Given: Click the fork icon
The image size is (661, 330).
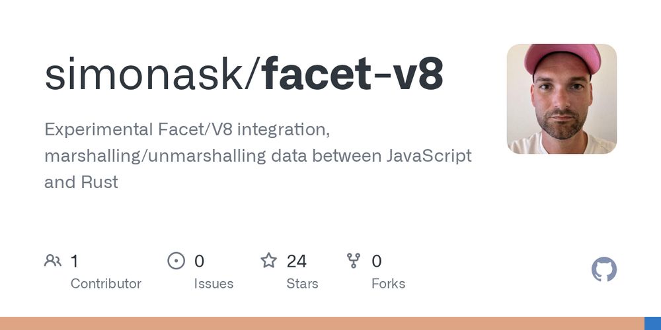Looking at the screenshot, I should [353, 261].
